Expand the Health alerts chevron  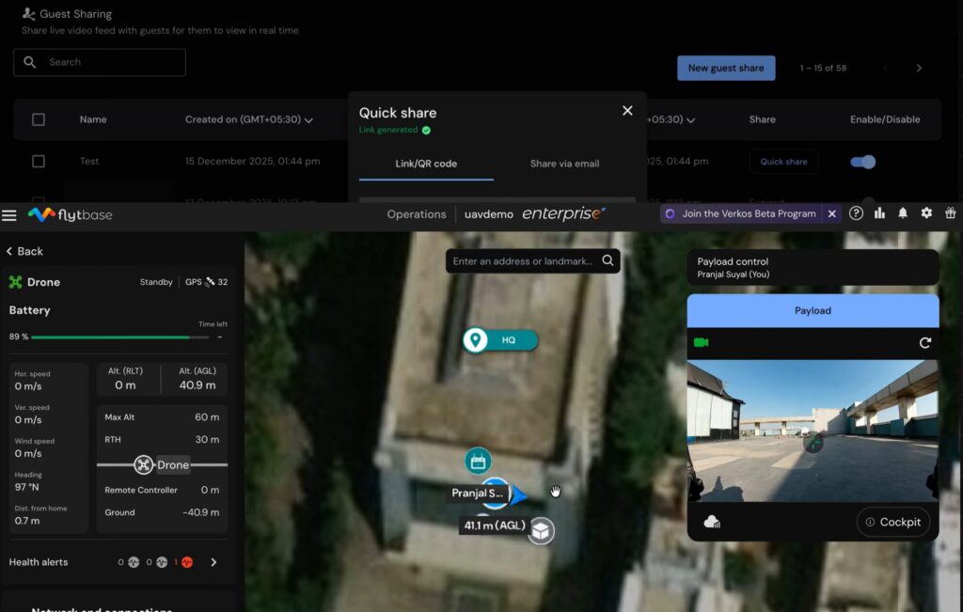213,562
